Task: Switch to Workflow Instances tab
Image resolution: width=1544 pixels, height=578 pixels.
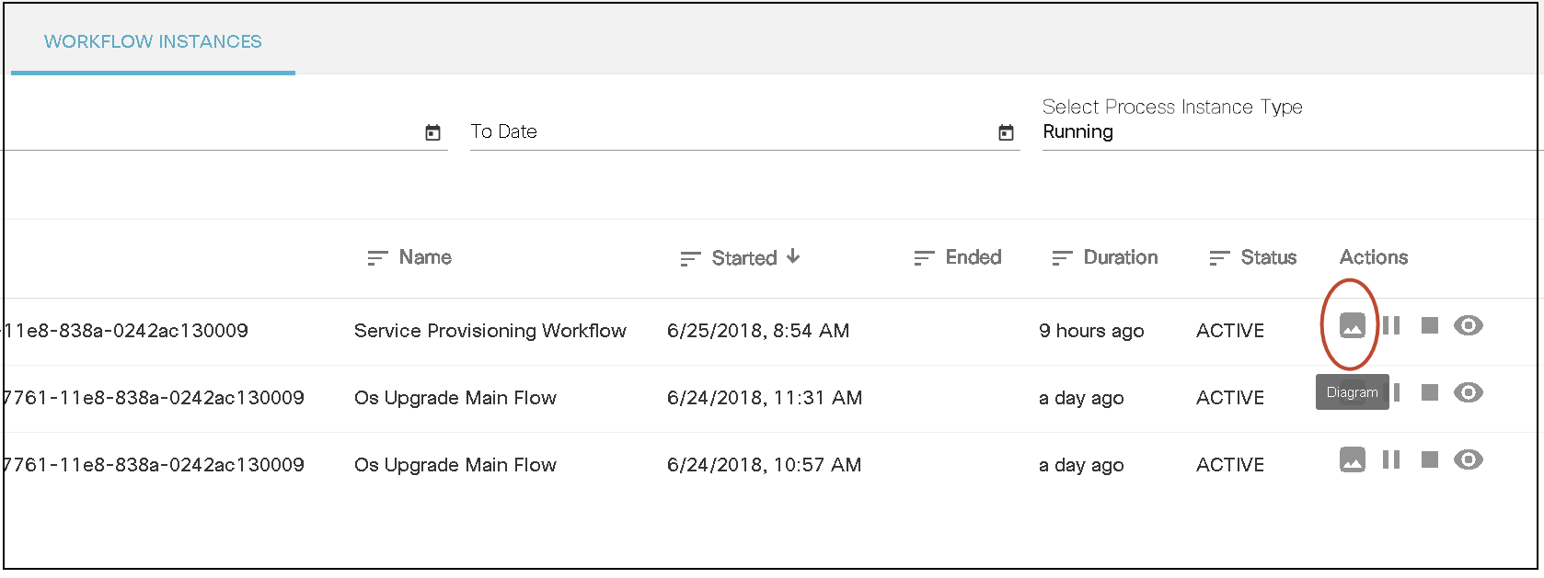Action: tap(153, 42)
